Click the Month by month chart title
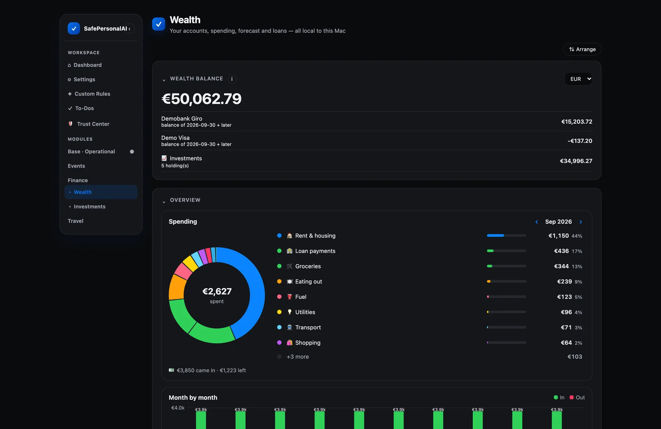 [193, 397]
